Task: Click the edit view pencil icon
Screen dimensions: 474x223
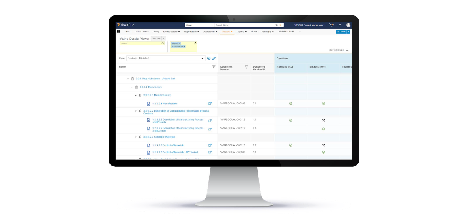Action: pos(214,58)
